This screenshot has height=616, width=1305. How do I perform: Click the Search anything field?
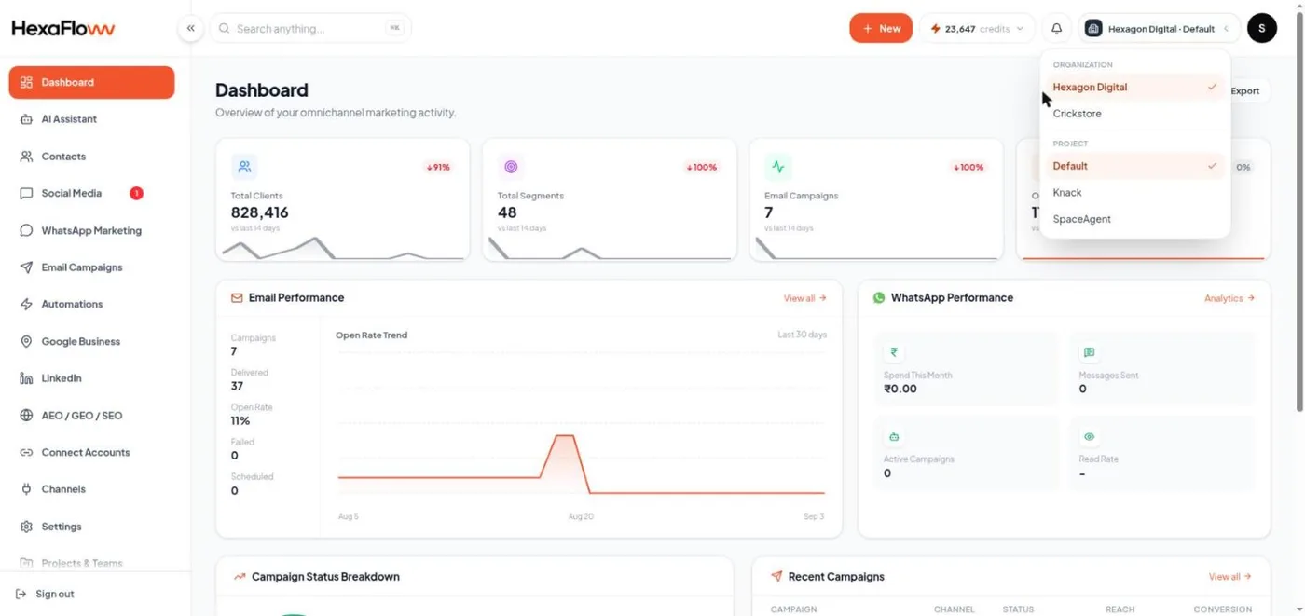pos(310,28)
